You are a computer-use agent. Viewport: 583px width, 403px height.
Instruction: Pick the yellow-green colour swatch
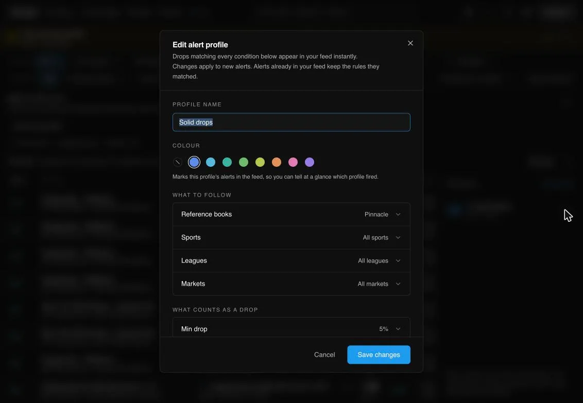click(x=260, y=162)
